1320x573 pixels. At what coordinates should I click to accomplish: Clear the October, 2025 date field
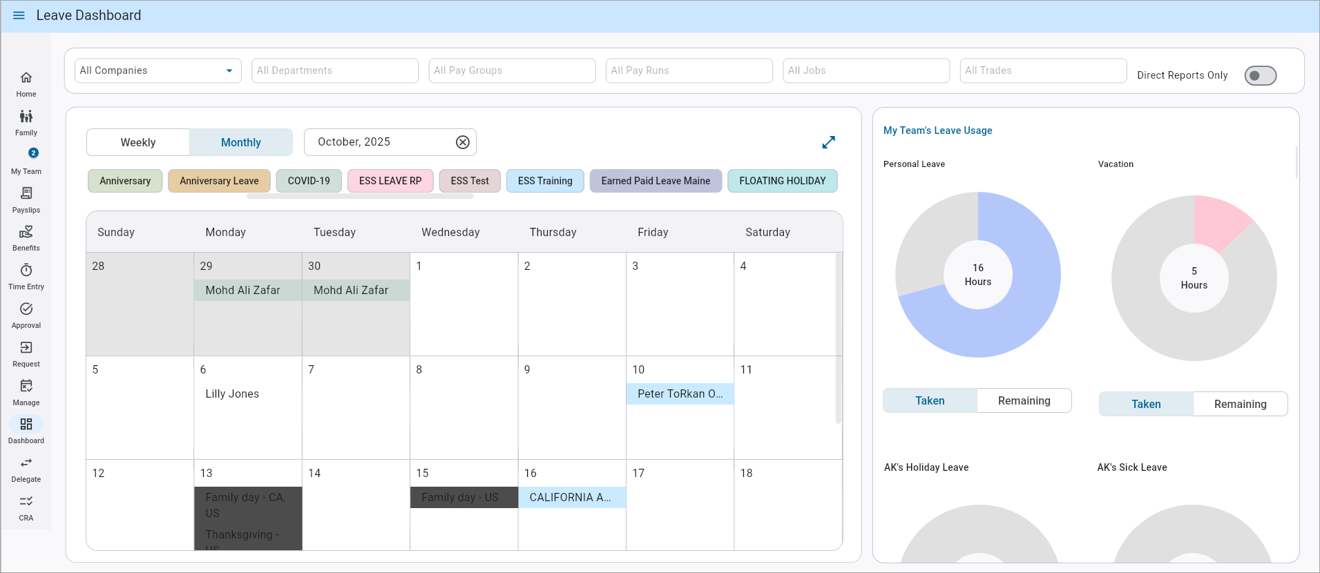click(463, 142)
